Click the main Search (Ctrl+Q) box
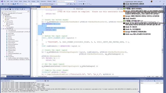The image size is (166, 93). tap(66, 1)
